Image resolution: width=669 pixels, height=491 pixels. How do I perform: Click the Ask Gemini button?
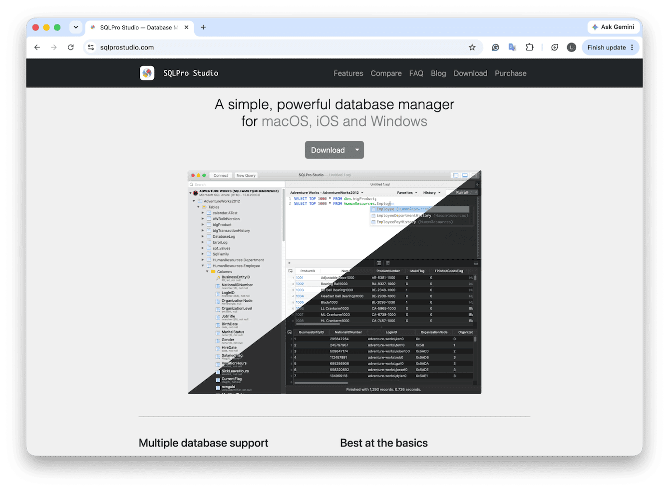613,27
